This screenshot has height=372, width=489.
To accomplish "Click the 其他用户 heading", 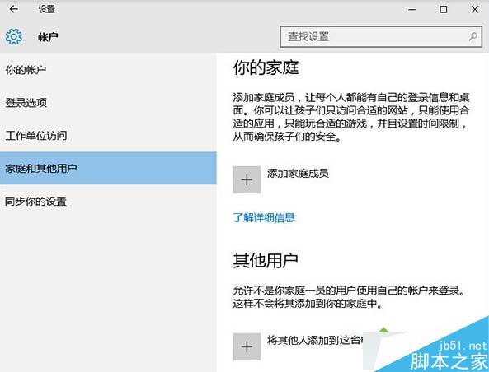I will tap(266, 260).
